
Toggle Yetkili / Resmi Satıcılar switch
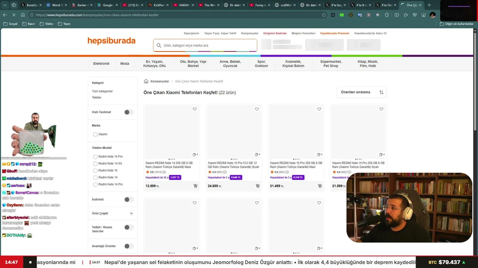coord(129,227)
